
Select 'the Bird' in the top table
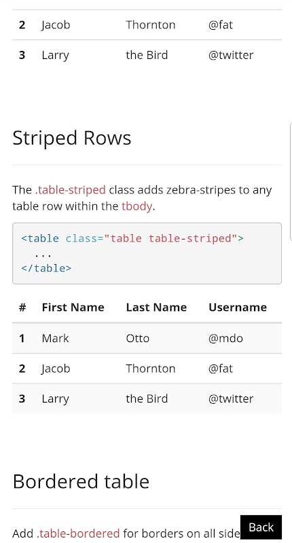click(x=147, y=55)
